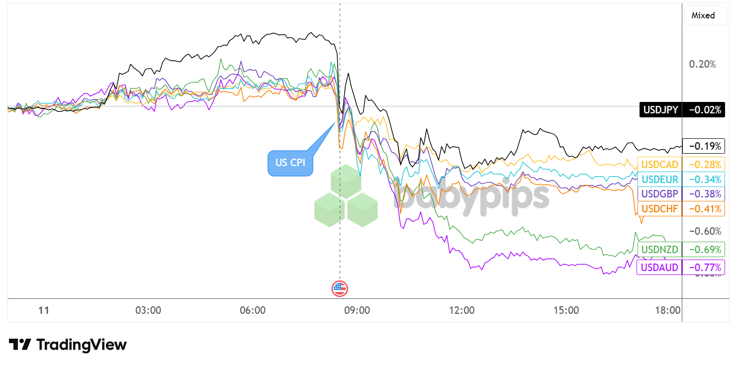Viewport: 737px width, 367px height.
Task: Click the 0.20% price scale label
Action: [702, 64]
